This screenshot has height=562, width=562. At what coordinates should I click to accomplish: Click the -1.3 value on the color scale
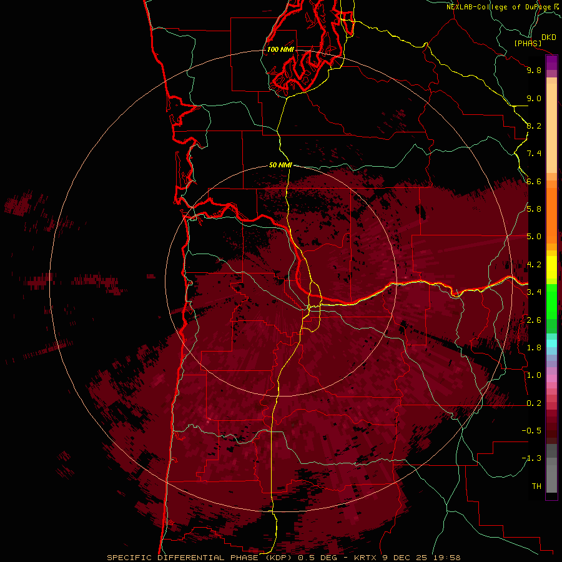[531, 458]
